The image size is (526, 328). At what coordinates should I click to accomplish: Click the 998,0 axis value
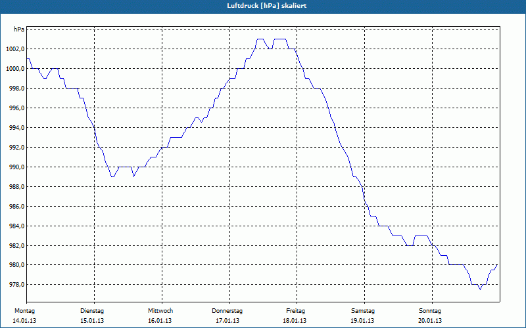click(16, 89)
